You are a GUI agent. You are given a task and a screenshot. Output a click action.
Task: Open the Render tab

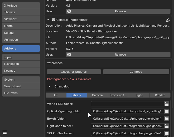click(x=160, y=95)
